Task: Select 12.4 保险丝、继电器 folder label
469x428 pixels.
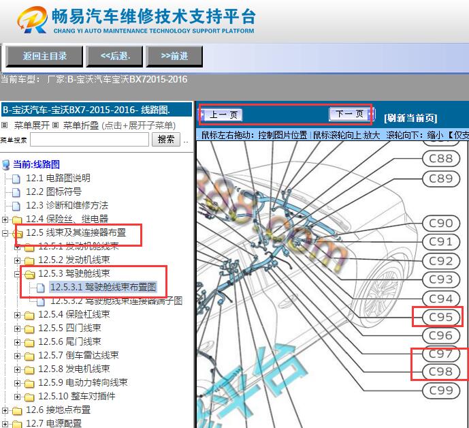Action: [67, 219]
